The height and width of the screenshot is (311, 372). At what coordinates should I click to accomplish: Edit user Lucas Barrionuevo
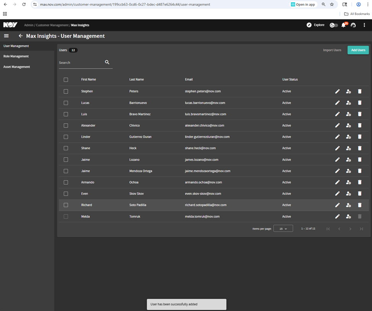click(337, 103)
